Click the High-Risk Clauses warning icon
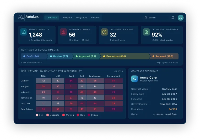 click(x=63, y=32)
